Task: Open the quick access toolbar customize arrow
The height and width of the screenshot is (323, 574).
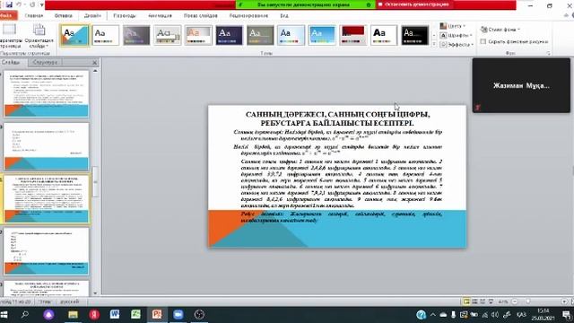Action: coord(42,4)
